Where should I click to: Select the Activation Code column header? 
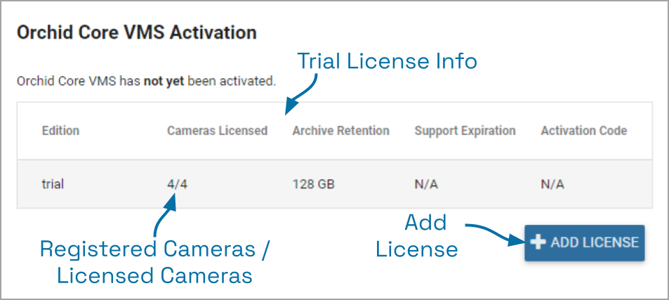(x=583, y=131)
